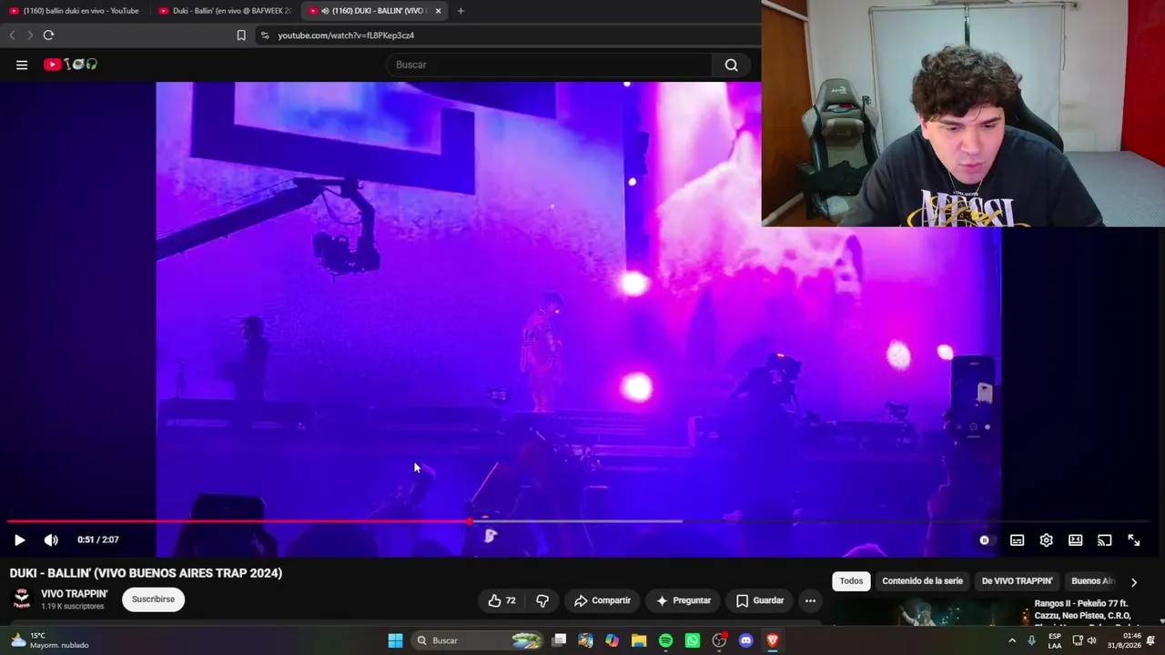Bookmark this page in the browser
Viewport: 1165px width, 655px height.
(241, 35)
